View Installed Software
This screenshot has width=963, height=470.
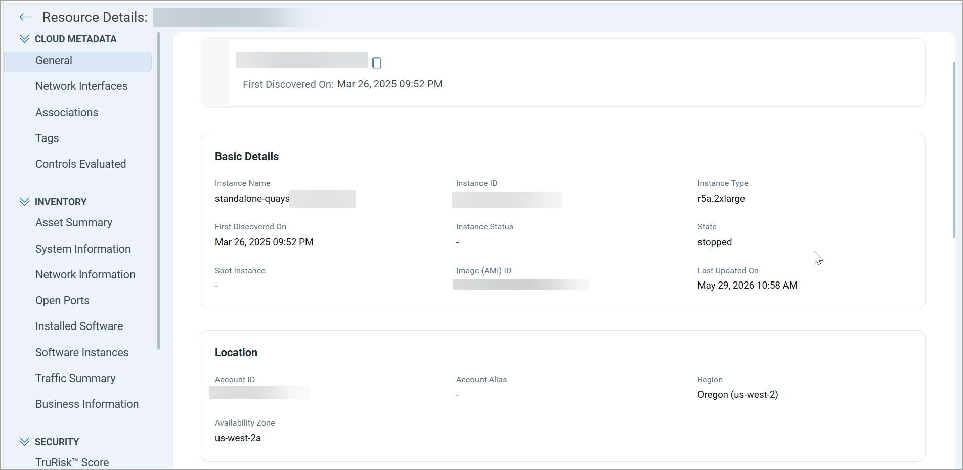pos(79,326)
